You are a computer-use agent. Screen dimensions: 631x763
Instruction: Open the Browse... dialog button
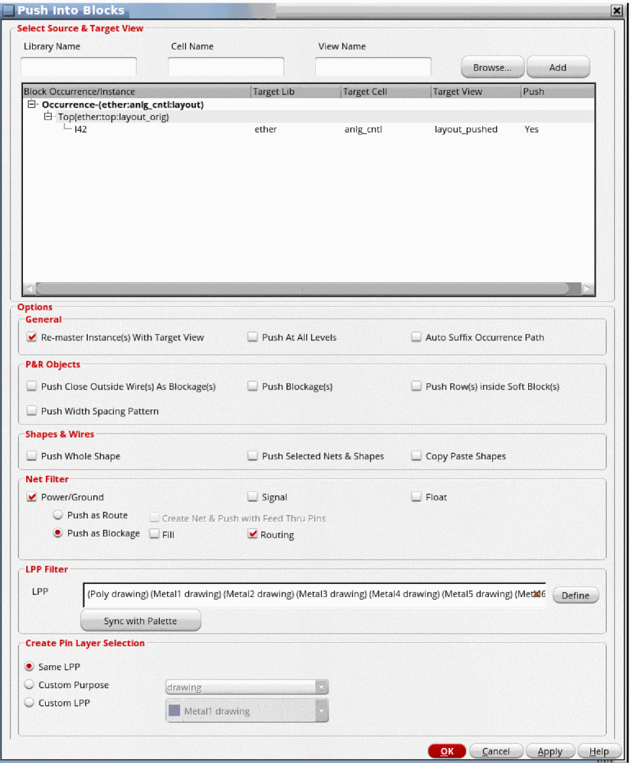492,67
